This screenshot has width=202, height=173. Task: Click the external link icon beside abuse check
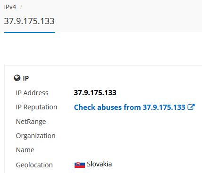[x=191, y=107]
